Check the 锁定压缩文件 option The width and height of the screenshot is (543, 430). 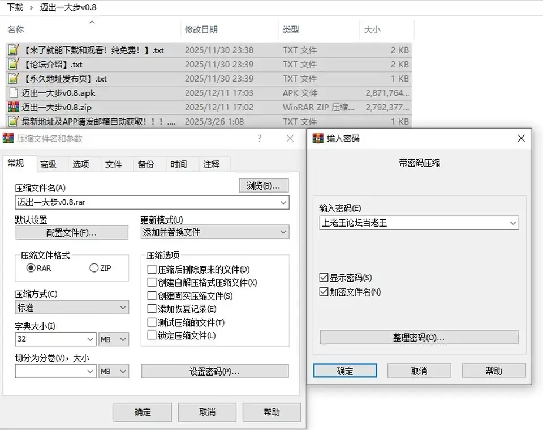(152, 335)
